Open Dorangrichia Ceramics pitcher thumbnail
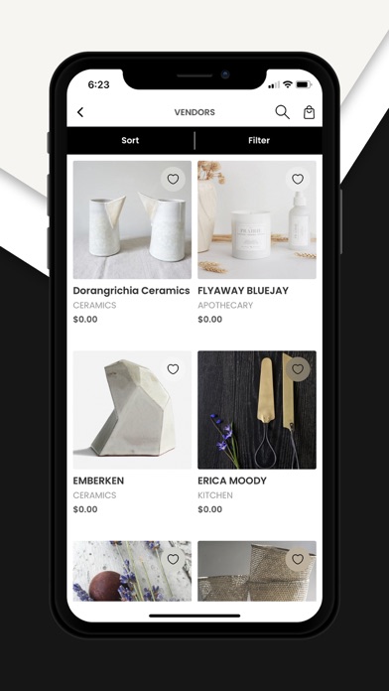This screenshot has width=389, height=691. tap(132, 219)
